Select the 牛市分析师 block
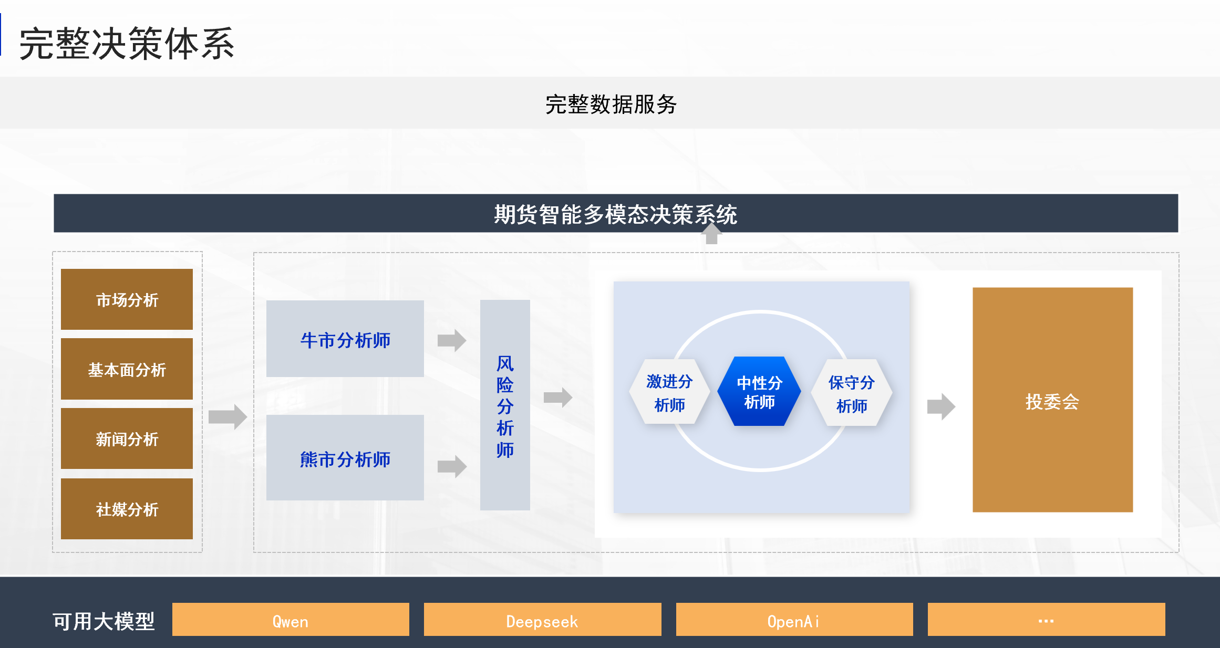 click(x=345, y=339)
